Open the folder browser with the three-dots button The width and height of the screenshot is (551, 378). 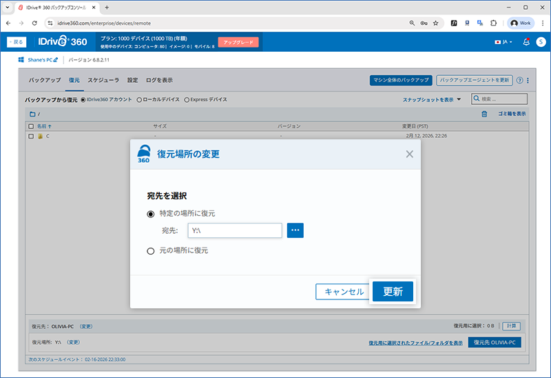[295, 231]
